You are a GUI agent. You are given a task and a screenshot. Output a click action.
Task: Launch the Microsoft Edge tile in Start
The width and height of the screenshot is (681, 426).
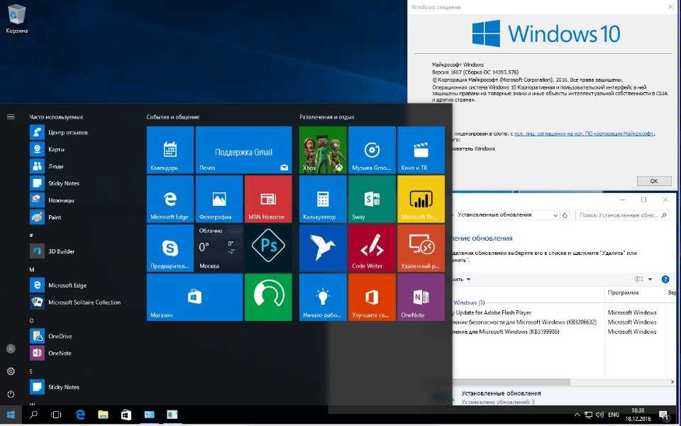coord(170,199)
